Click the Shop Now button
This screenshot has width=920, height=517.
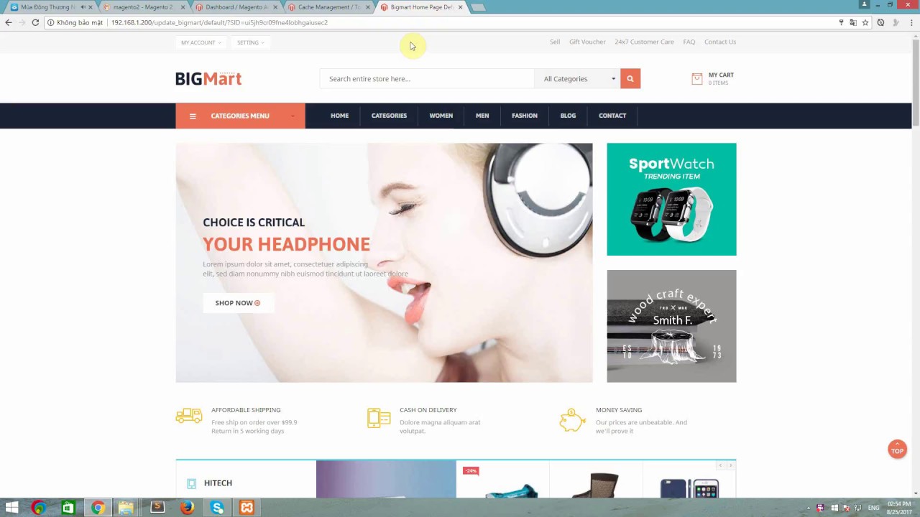(238, 303)
